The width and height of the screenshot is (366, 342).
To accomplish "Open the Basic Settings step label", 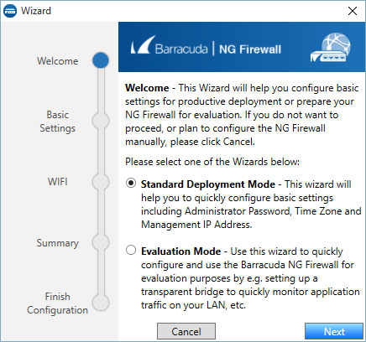I will click(x=58, y=122).
